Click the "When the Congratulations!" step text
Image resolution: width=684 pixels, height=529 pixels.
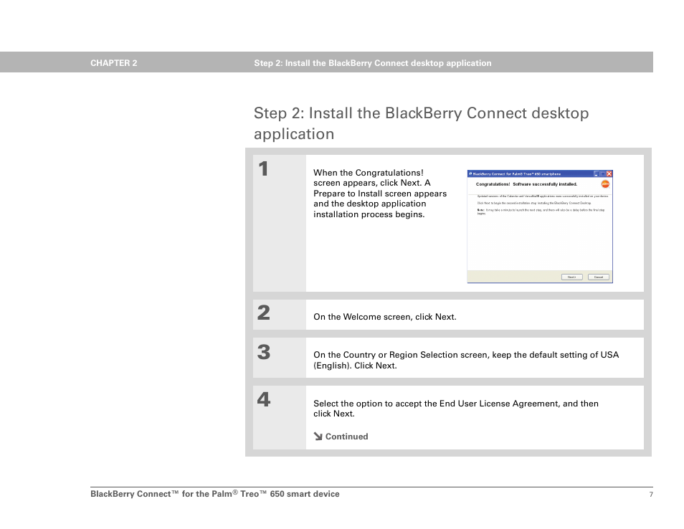coord(379,194)
